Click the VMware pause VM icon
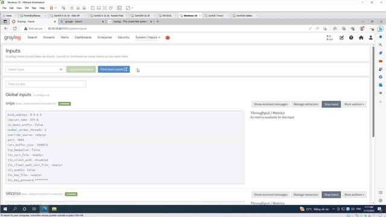 point(51,8)
